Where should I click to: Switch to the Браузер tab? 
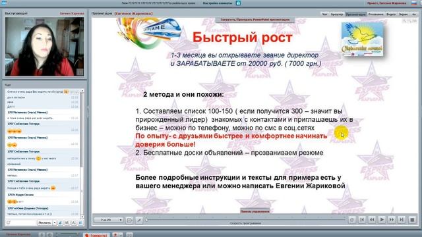point(337,14)
